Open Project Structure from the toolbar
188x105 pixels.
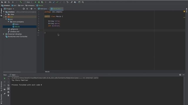point(75,2)
